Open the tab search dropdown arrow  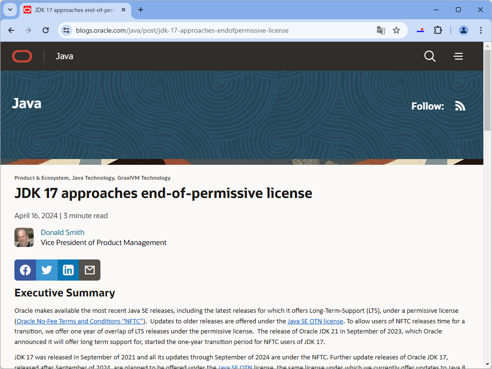click(x=10, y=10)
